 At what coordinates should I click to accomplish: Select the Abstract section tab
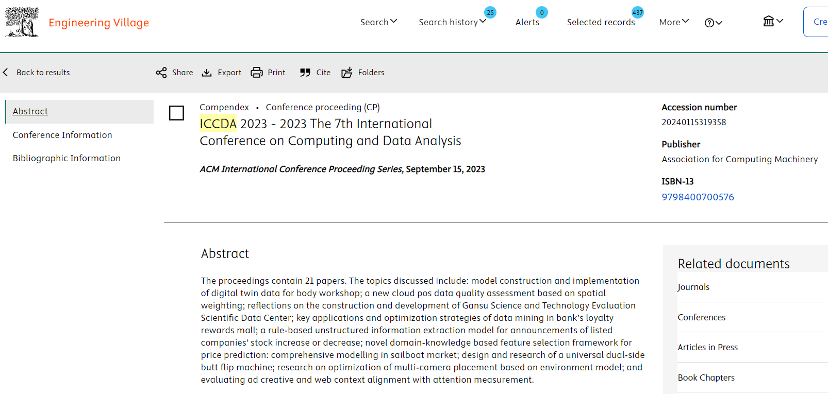(x=79, y=112)
